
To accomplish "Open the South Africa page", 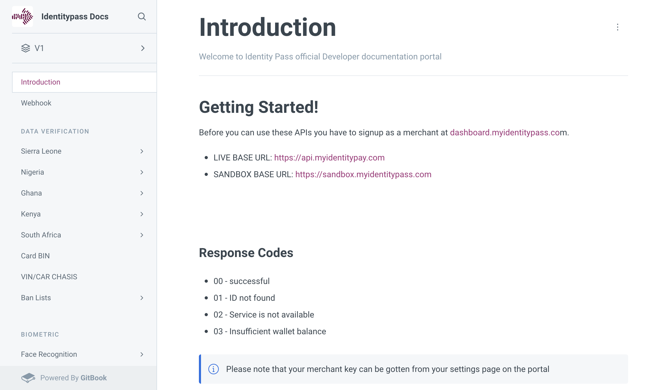I will click(41, 235).
